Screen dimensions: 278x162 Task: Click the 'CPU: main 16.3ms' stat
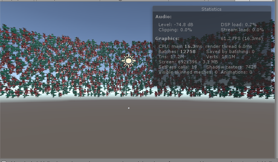coord(180,46)
